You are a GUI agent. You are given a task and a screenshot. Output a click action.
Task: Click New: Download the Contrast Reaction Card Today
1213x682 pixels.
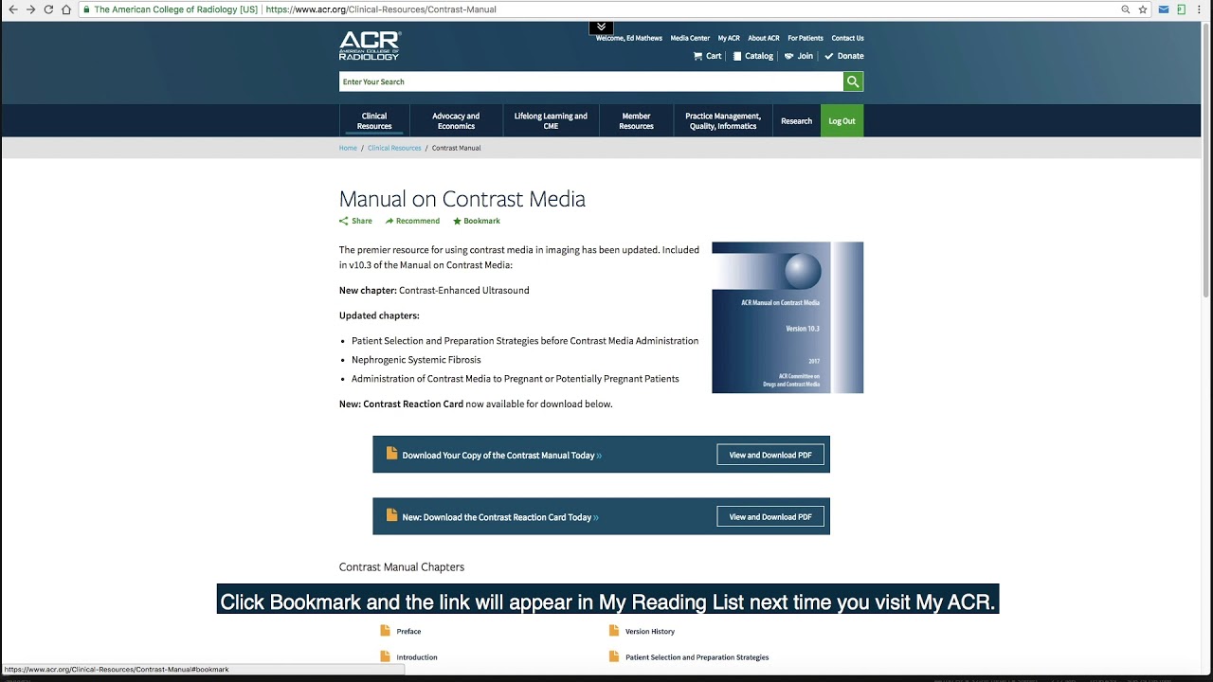[500, 517]
